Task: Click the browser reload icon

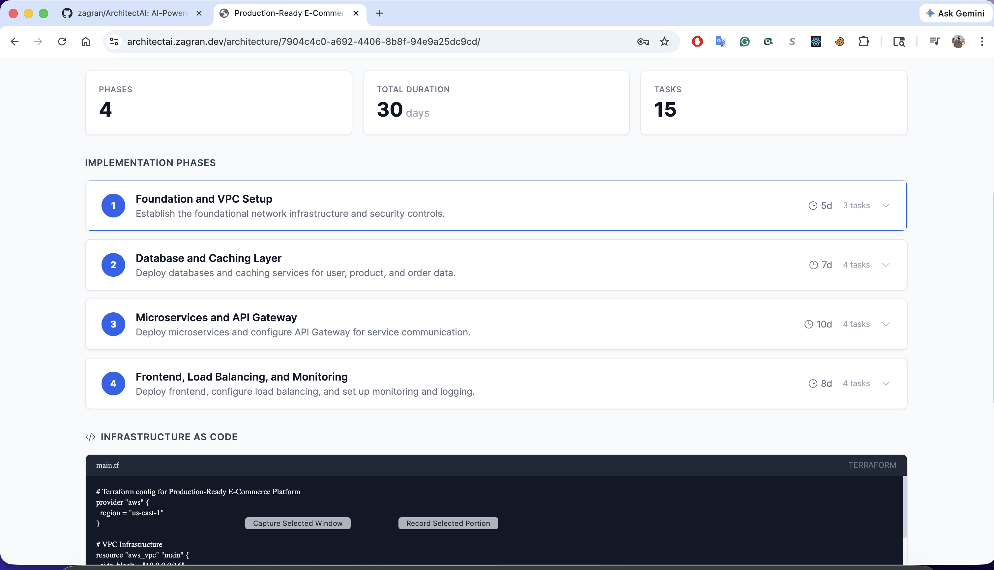Action: pos(62,42)
